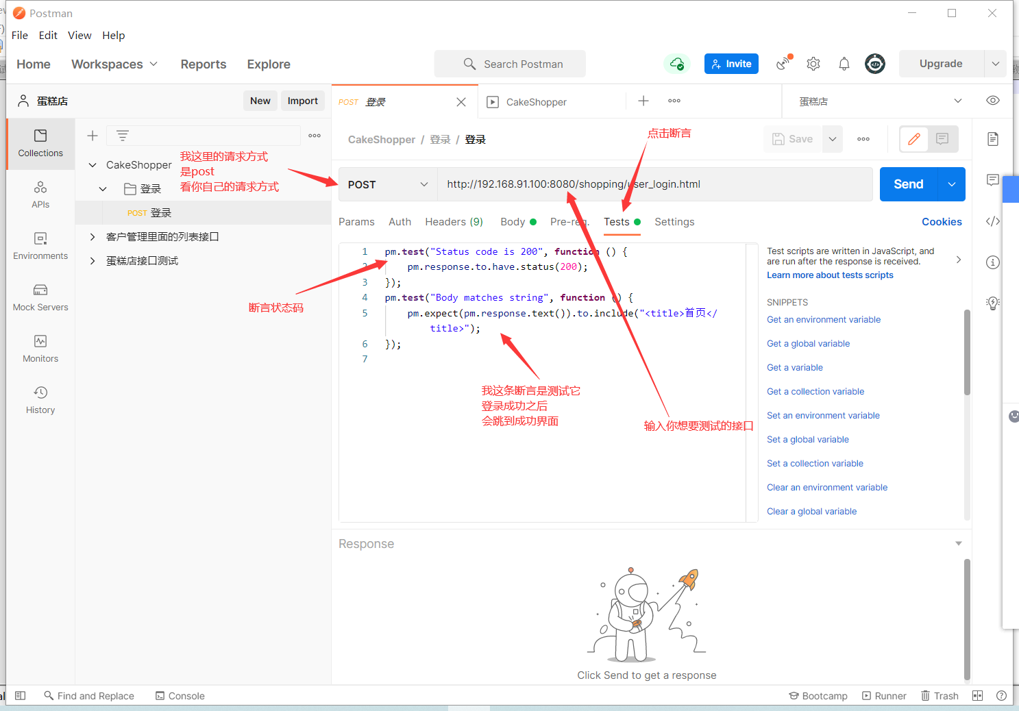Click the New button
Viewport: 1019px width, 711px height.
click(x=260, y=101)
